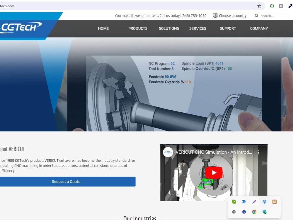Viewport: 293px width, 220px height.
Task: Play the VERICUT YouTube video
Action: coord(214,172)
